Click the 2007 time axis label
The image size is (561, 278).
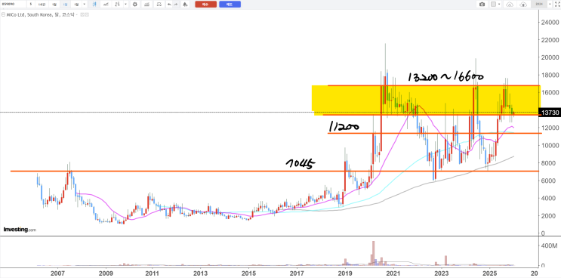(x=57, y=273)
